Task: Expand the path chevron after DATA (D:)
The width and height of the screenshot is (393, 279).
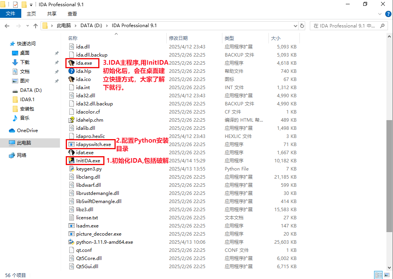Action: click(x=107, y=26)
